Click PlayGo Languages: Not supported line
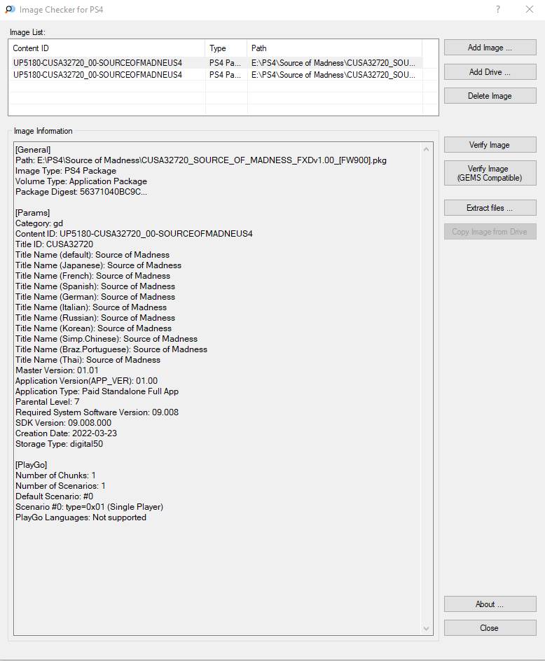The width and height of the screenshot is (545, 661). coord(81,517)
